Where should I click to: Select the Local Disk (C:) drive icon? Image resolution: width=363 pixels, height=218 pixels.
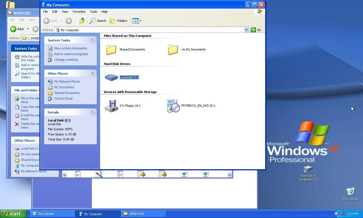click(111, 77)
